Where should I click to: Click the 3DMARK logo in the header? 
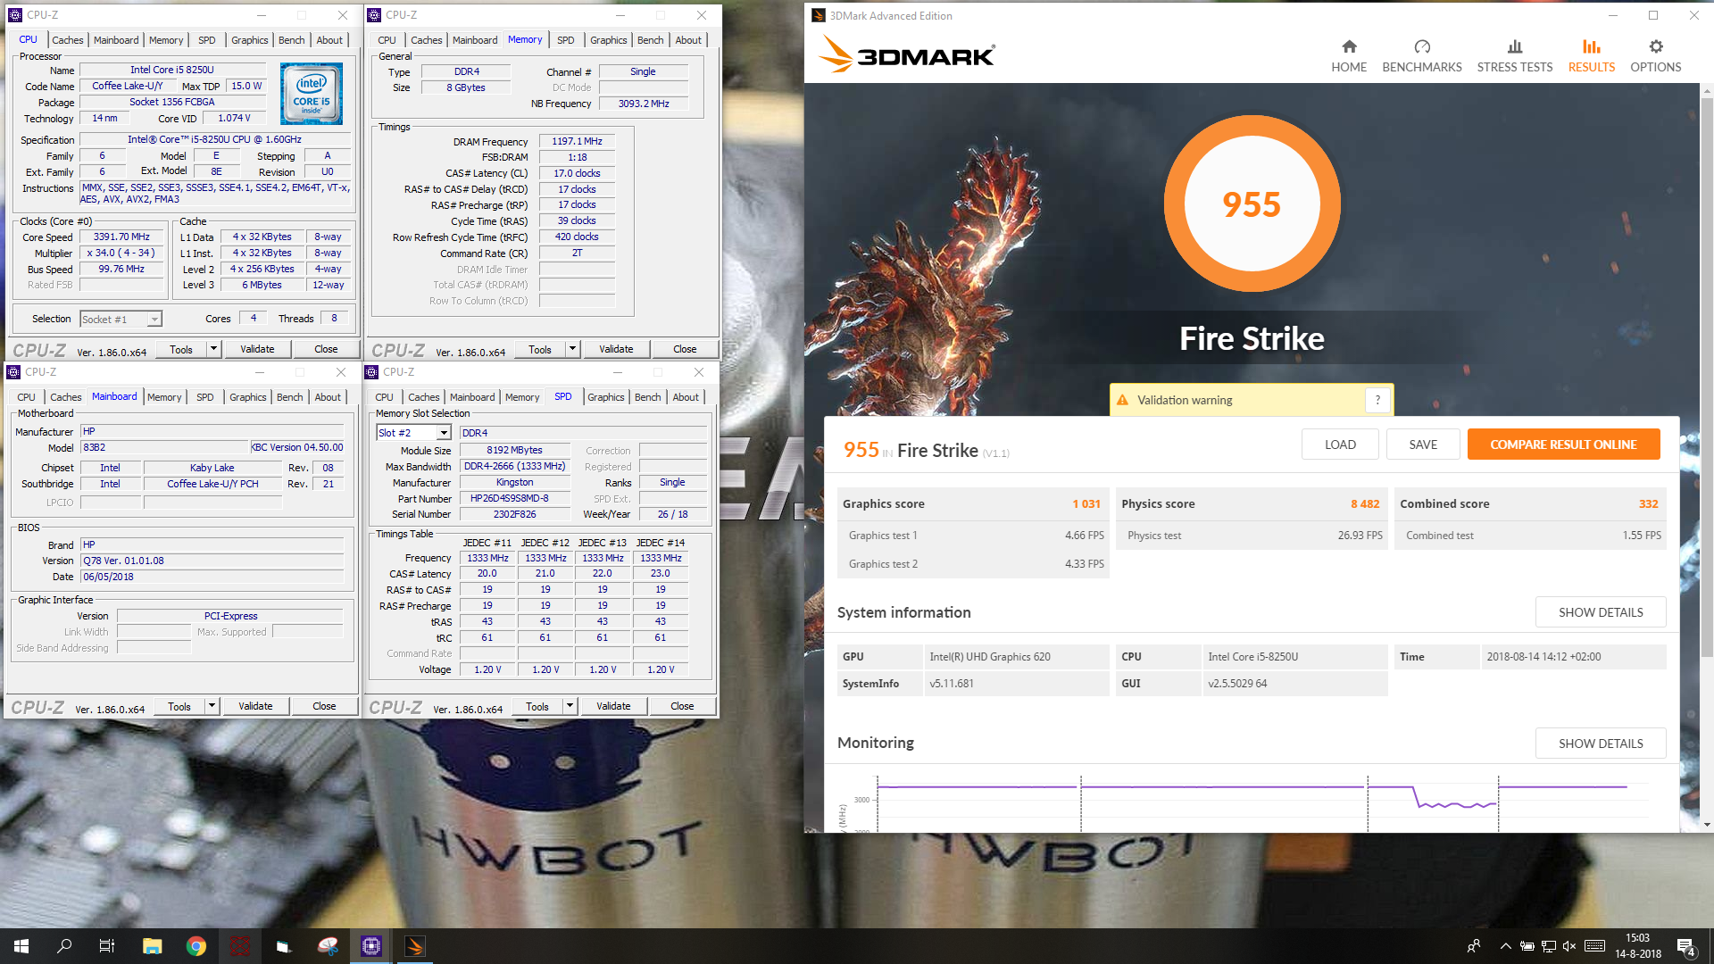click(x=906, y=55)
